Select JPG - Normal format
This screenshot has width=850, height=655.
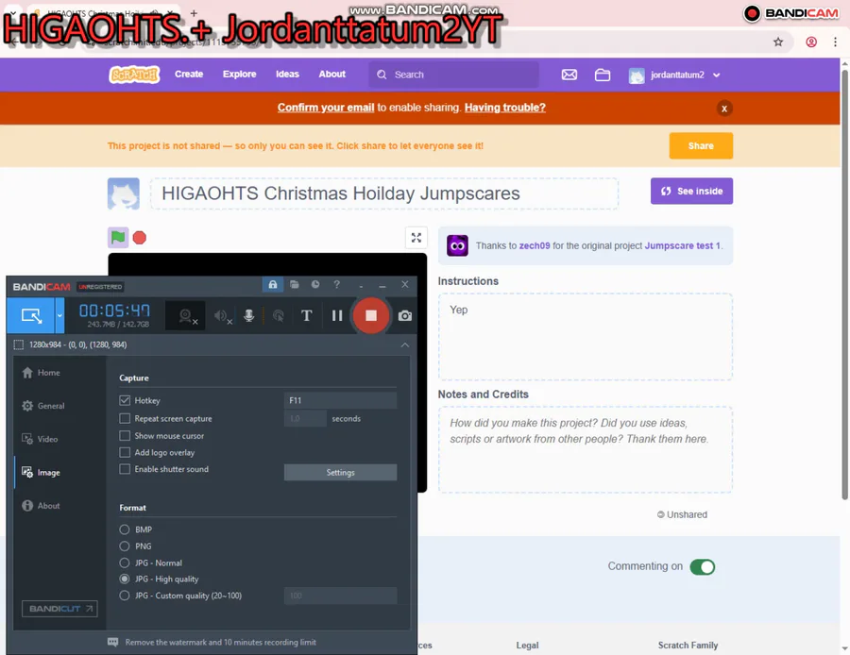click(125, 563)
